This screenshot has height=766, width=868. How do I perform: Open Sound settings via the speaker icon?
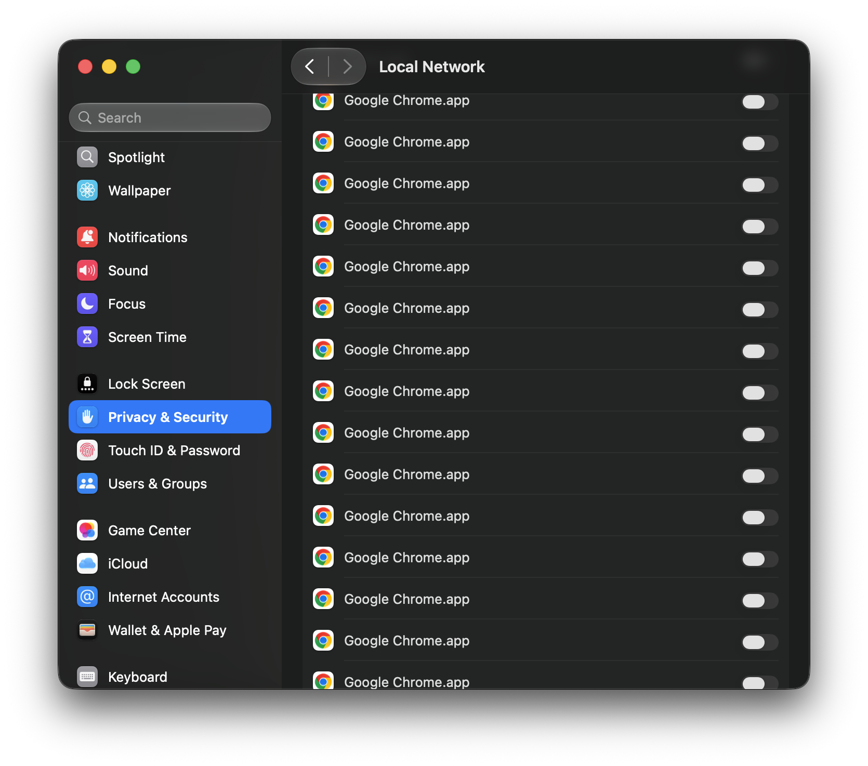pos(87,270)
